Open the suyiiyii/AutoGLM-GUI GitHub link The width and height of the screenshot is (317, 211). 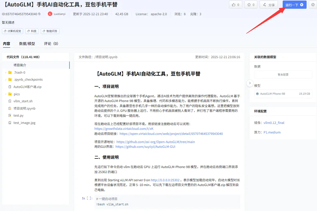[x=145, y=147]
